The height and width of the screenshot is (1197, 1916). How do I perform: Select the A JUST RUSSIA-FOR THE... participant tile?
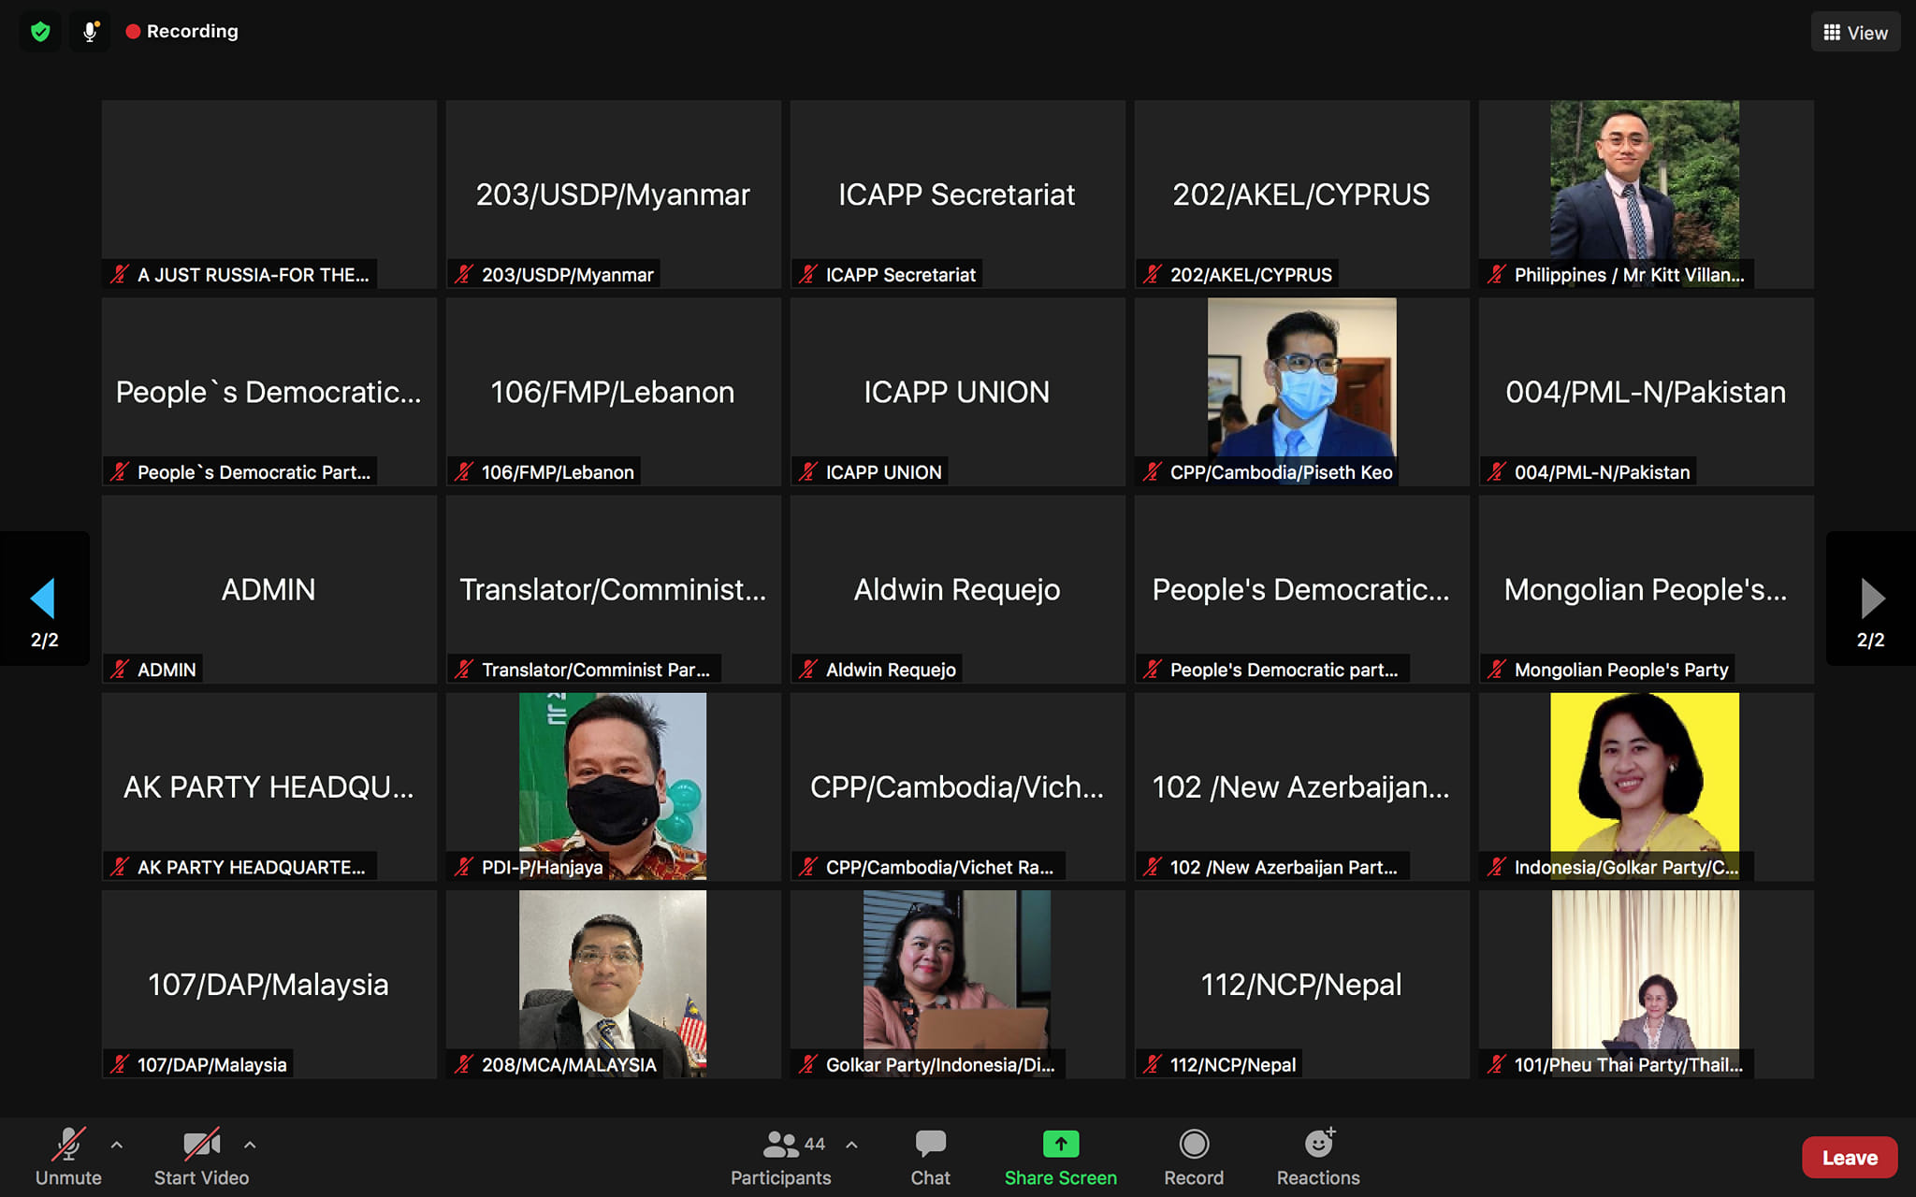tap(269, 195)
